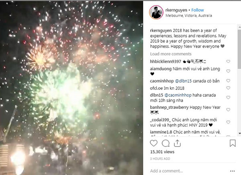Like the post with the heart icon
Screen dimensions: 241x175
coord(153,143)
